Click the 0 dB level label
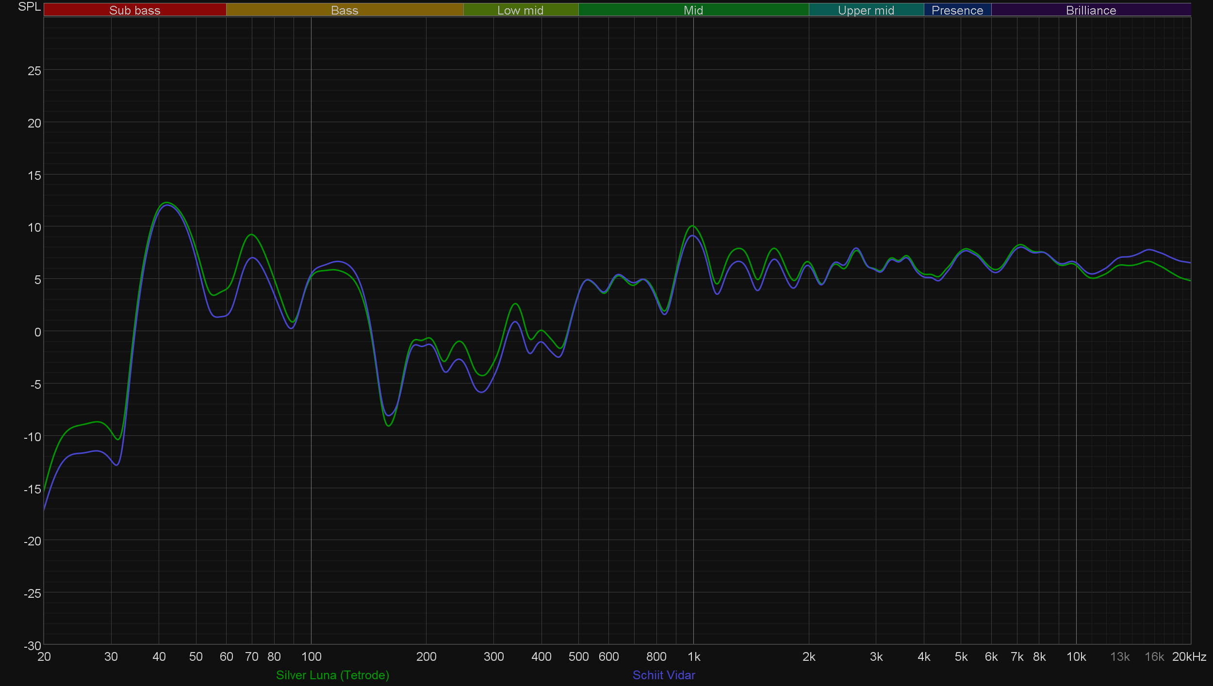The height and width of the screenshot is (686, 1213). coord(37,332)
